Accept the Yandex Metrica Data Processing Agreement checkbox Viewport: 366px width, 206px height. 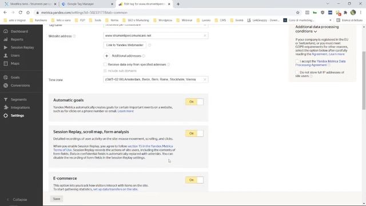coord(297,61)
